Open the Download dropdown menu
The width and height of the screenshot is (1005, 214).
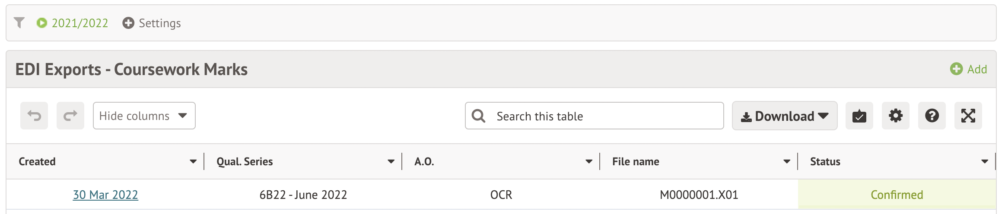[x=784, y=116]
